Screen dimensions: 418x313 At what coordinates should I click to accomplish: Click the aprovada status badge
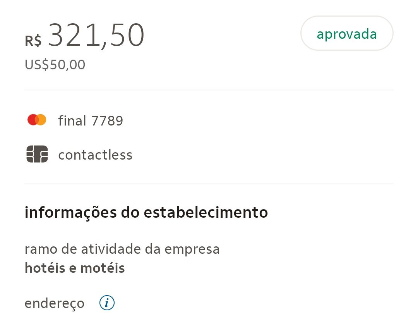(x=347, y=34)
